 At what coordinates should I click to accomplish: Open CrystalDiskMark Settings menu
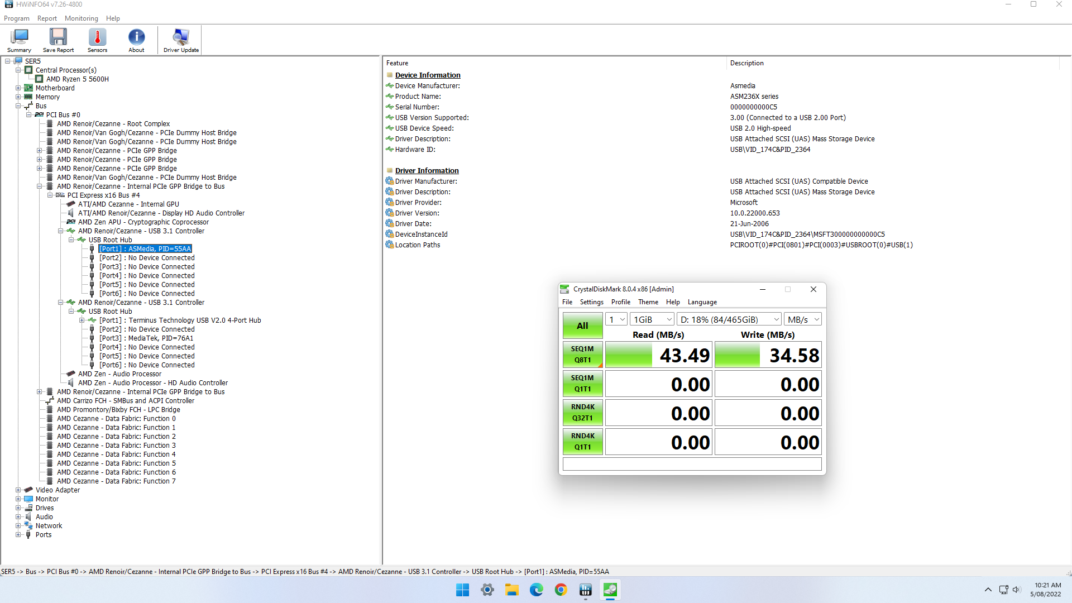click(591, 302)
